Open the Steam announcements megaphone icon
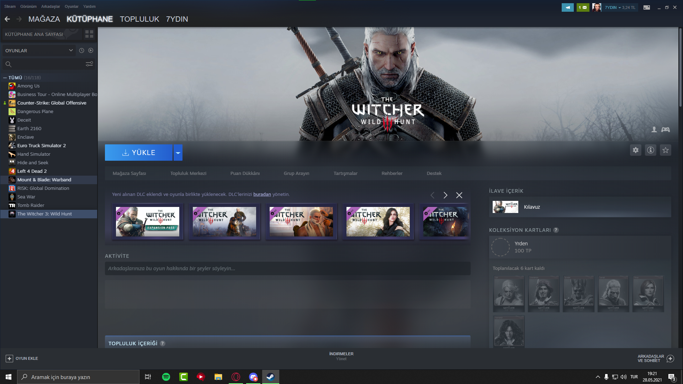The width and height of the screenshot is (683, 384). coord(567,7)
